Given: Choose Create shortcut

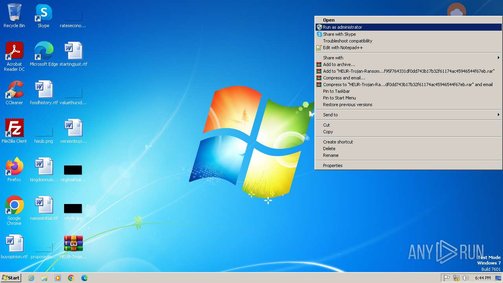Looking at the screenshot, I should tap(409, 142).
